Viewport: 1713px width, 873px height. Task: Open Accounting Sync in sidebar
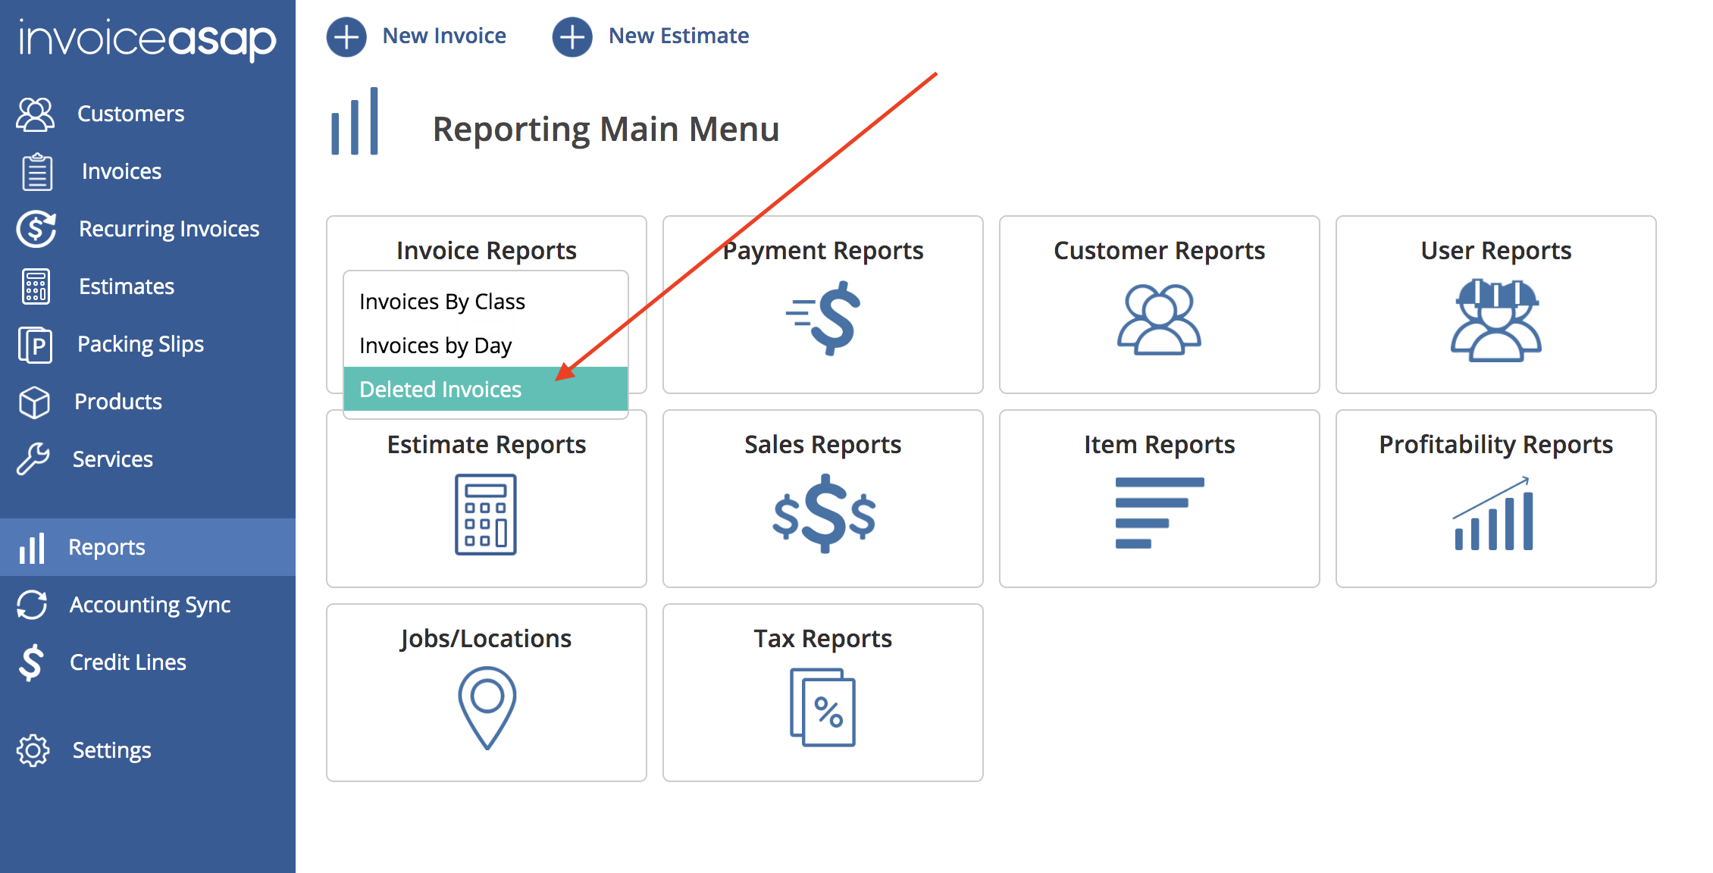pos(148,605)
